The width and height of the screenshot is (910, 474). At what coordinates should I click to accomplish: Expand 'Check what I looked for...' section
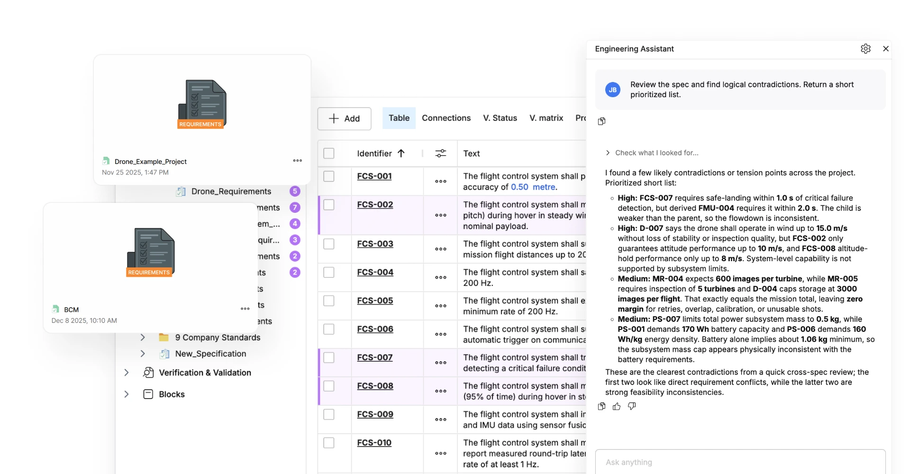click(652, 153)
